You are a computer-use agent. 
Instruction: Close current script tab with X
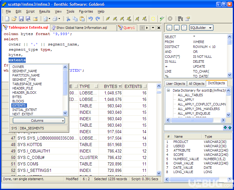click(159, 28)
